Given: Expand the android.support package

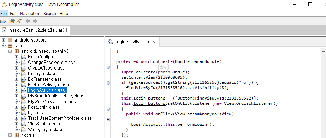Looking at the screenshot, I should click(x=3, y=40).
